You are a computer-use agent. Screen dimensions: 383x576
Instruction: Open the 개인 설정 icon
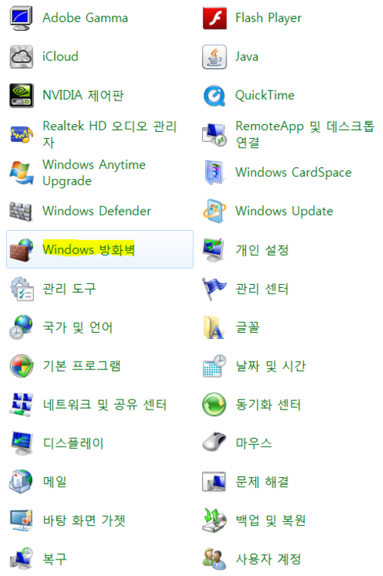(x=215, y=250)
